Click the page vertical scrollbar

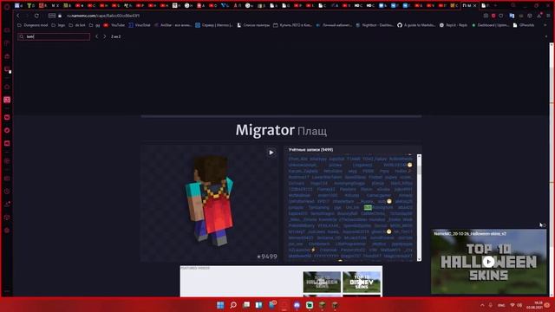[x=552, y=170]
